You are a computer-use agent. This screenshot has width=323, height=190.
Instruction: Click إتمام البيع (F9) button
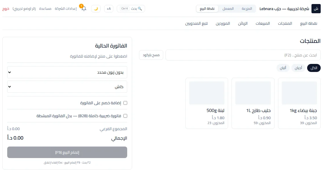pos(67,152)
